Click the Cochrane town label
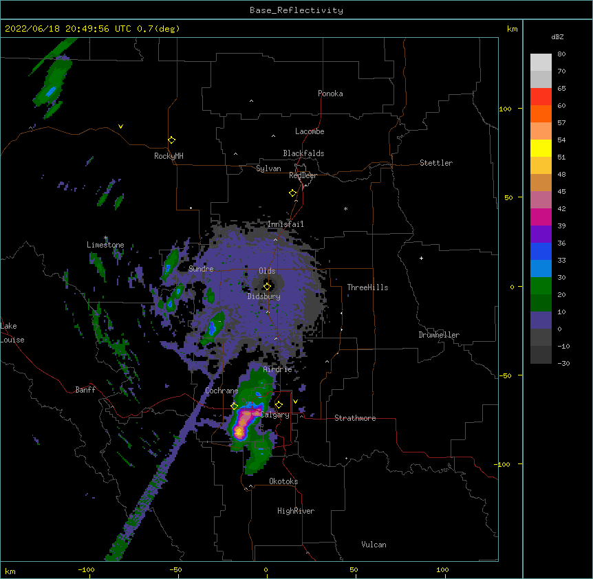The width and height of the screenshot is (593, 579). click(222, 391)
